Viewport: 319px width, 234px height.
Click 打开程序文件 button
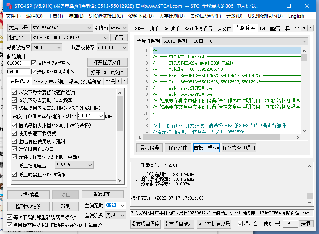tap(107, 62)
